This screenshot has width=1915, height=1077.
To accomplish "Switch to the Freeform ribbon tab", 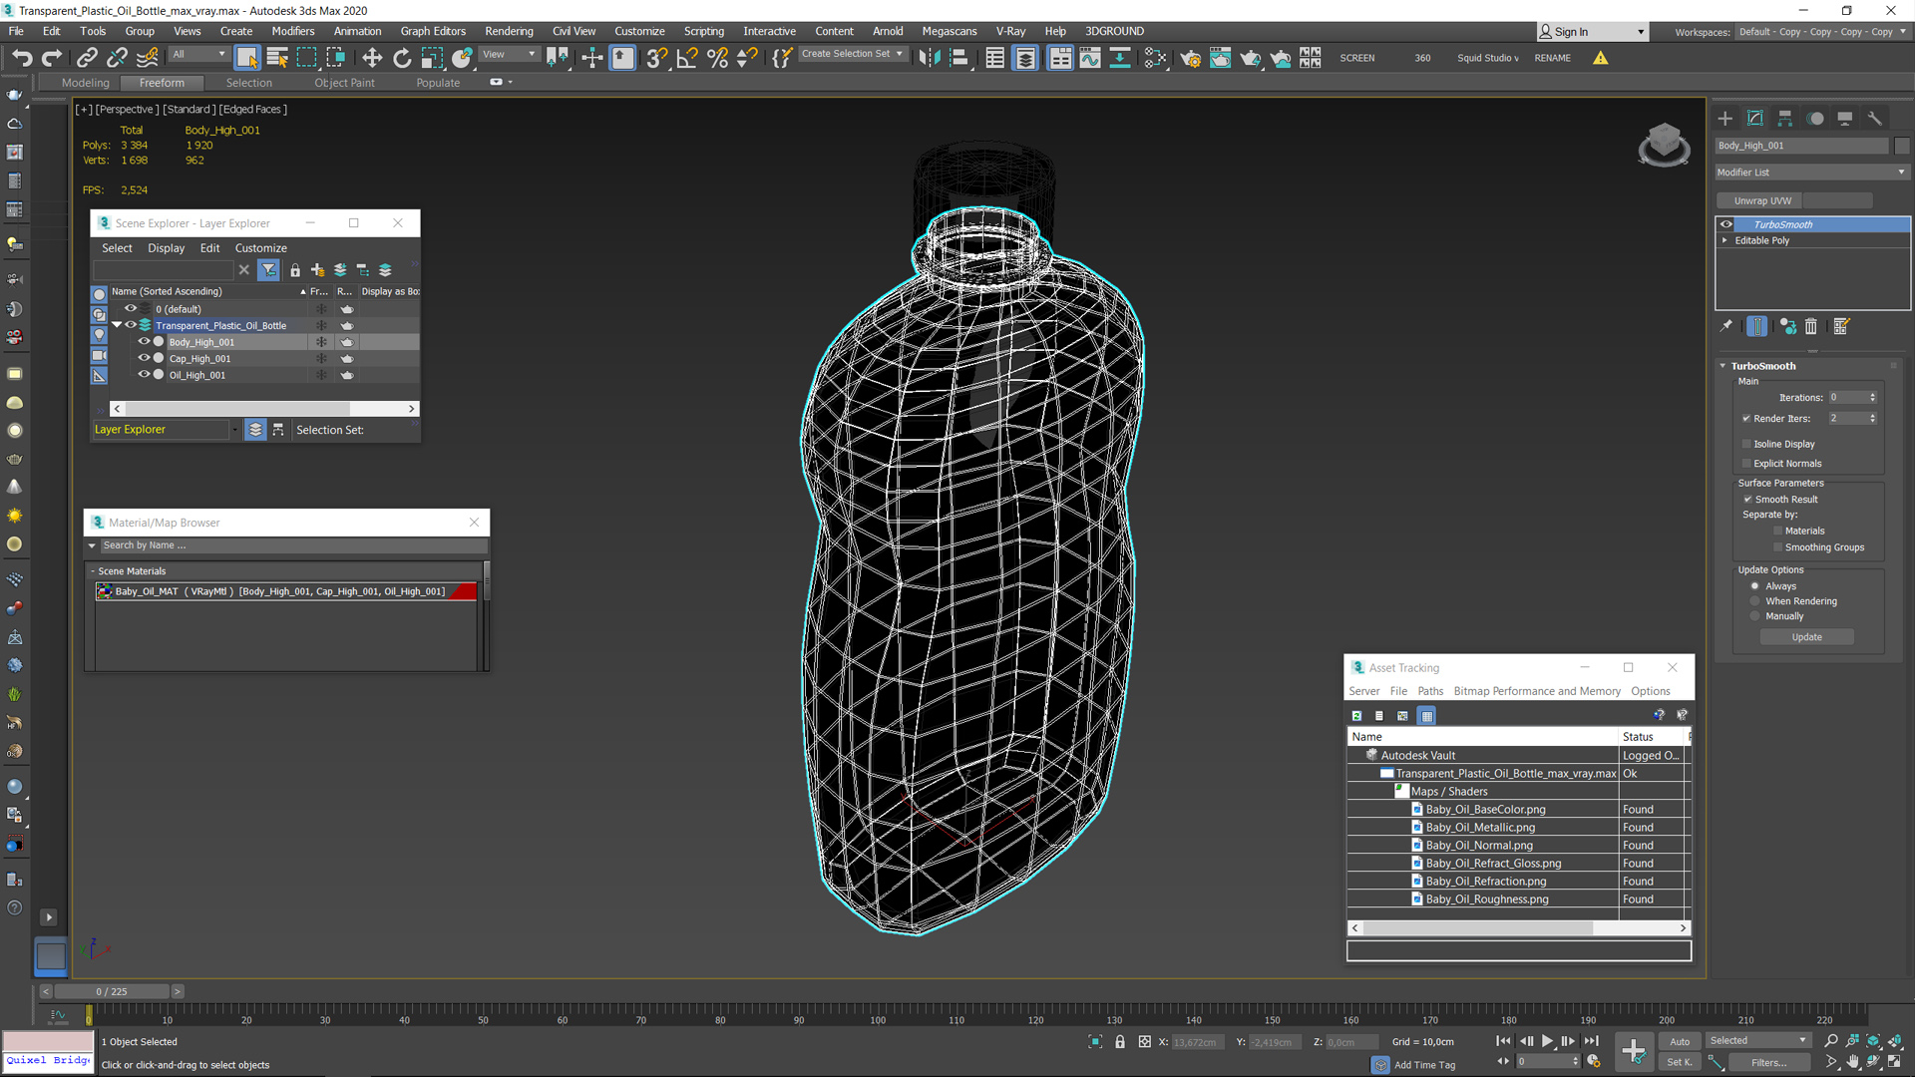I will [162, 83].
